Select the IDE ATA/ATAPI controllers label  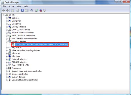point(23,36)
